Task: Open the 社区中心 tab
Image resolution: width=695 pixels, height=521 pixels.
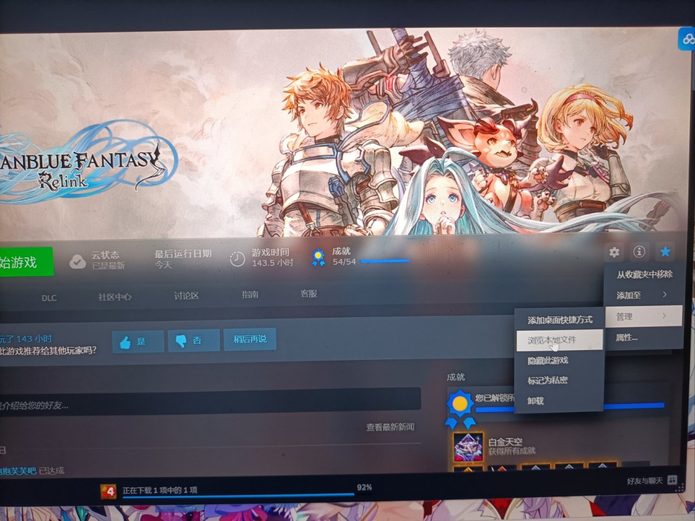Action: [115, 297]
